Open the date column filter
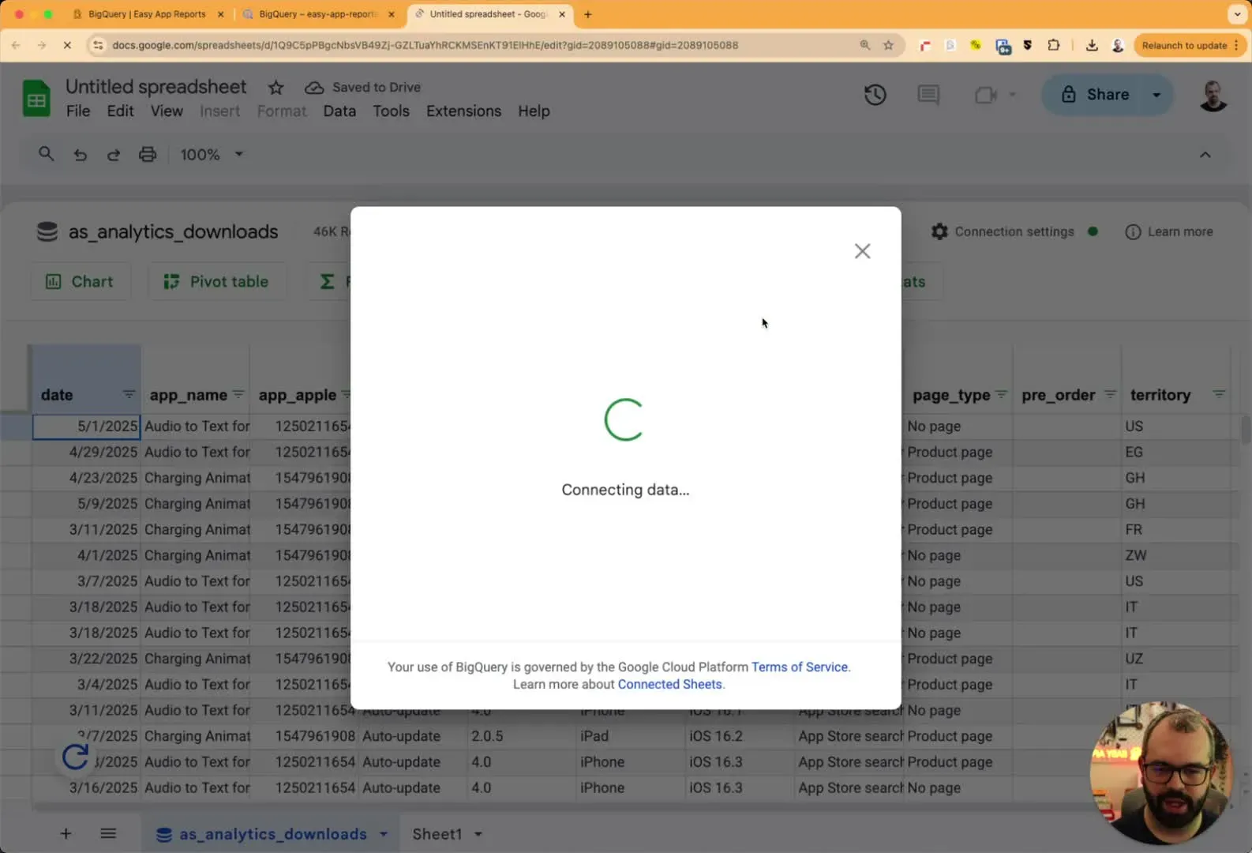 tap(129, 394)
